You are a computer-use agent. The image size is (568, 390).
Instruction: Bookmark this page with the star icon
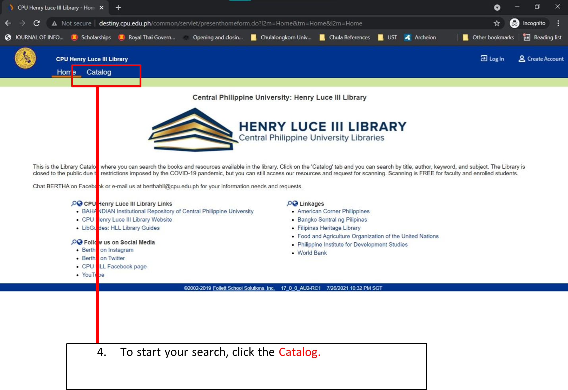tap(497, 23)
